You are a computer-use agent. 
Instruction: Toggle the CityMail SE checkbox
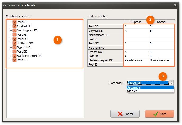click(15, 26)
